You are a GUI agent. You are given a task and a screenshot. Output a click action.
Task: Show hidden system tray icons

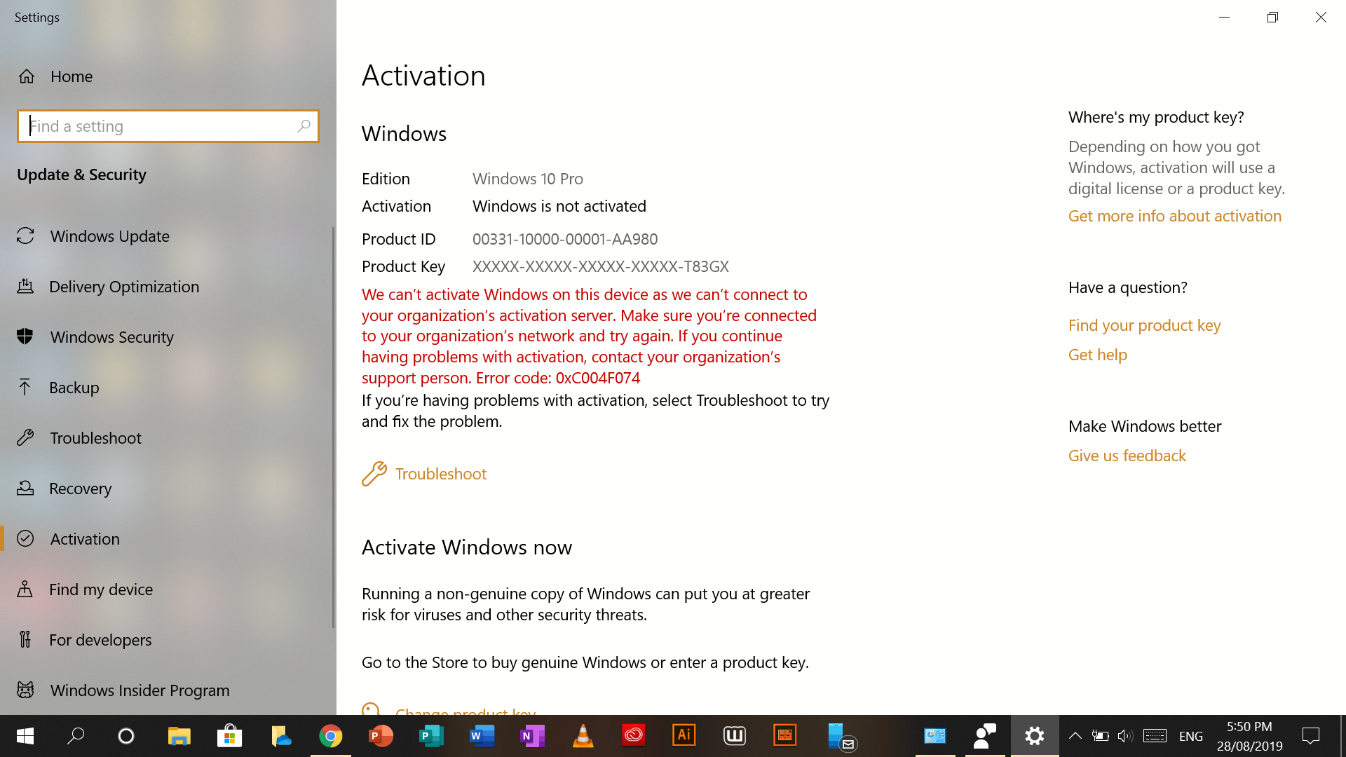(x=1075, y=736)
